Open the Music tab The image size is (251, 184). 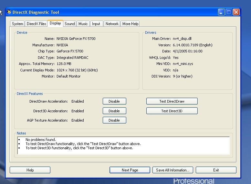point(83,24)
